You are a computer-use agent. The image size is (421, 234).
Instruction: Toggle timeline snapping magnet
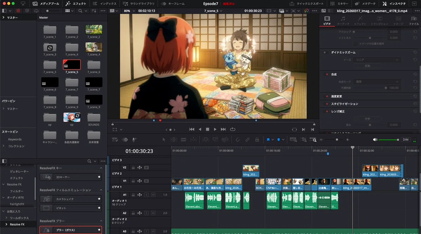[238, 139]
